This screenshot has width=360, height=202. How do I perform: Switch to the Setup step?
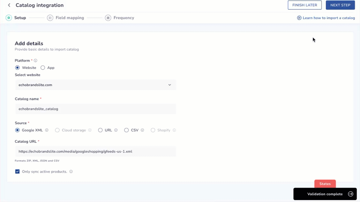point(20,18)
